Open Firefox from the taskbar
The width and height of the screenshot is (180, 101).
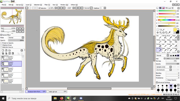click(61, 98)
